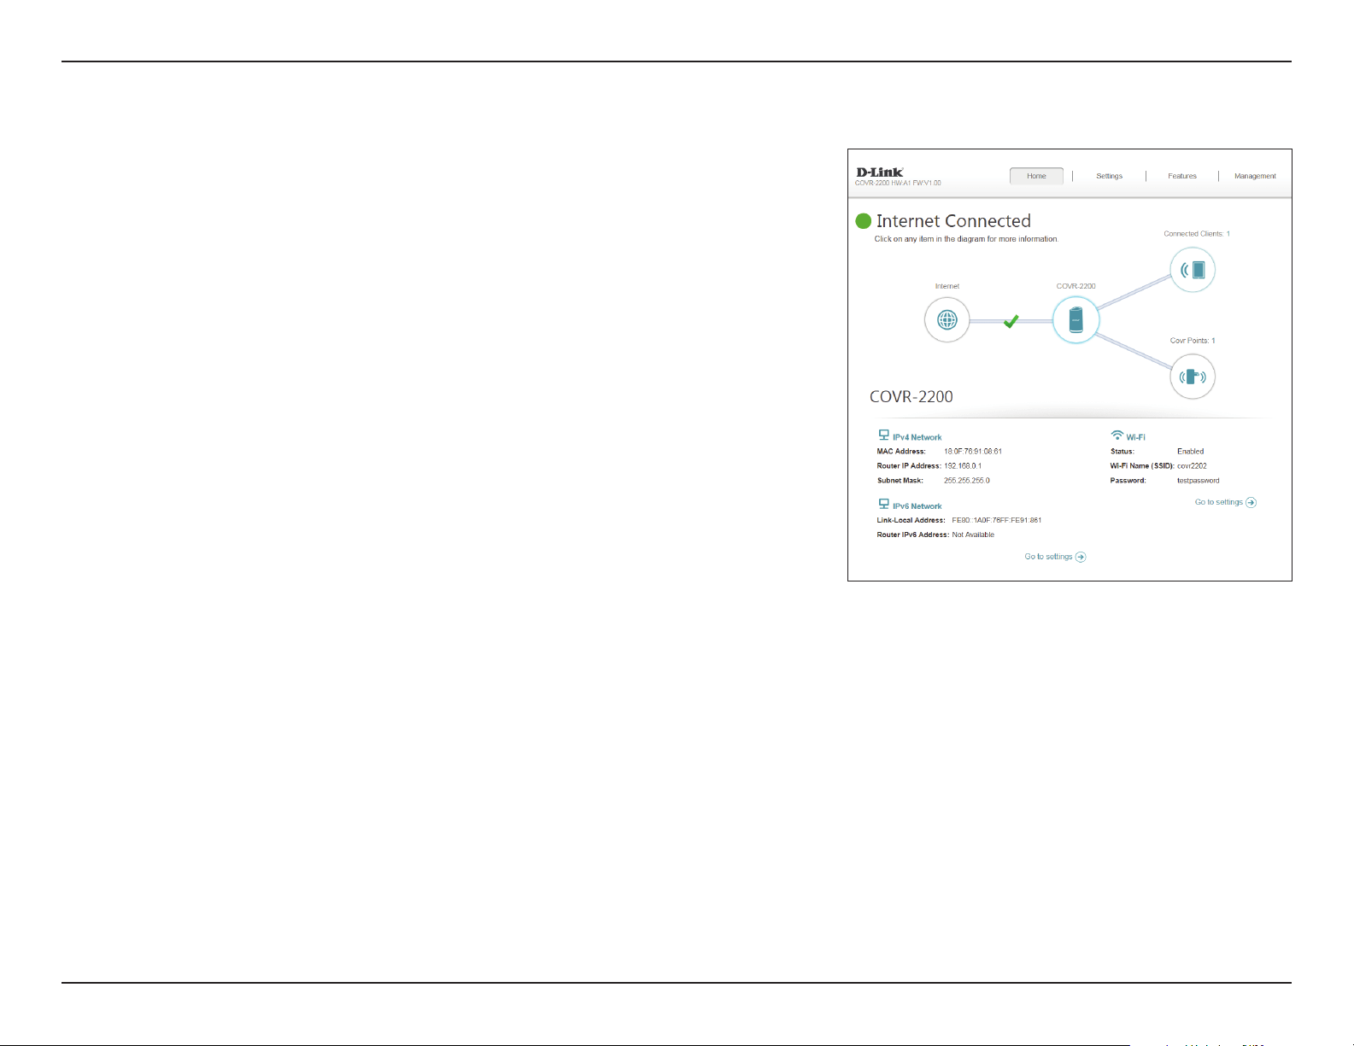Image resolution: width=1354 pixels, height=1046 pixels.
Task: Click the IPv6 Network heading text
Action: [x=917, y=506]
